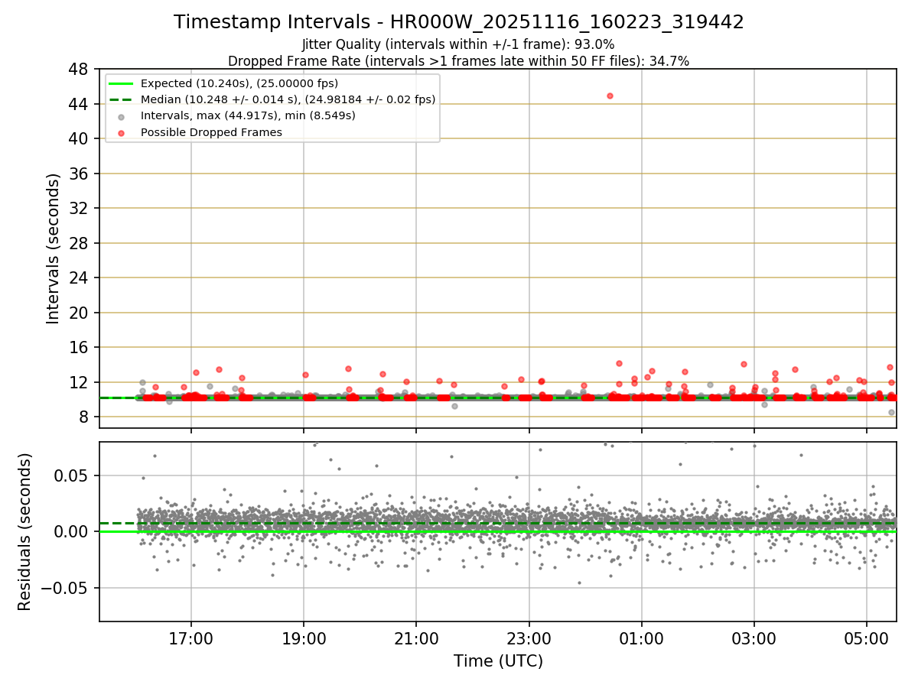Viewport: 918px width, 688px height.
Task: Click the dashed dark-green line sample in the legend
Action: [122, 99]
